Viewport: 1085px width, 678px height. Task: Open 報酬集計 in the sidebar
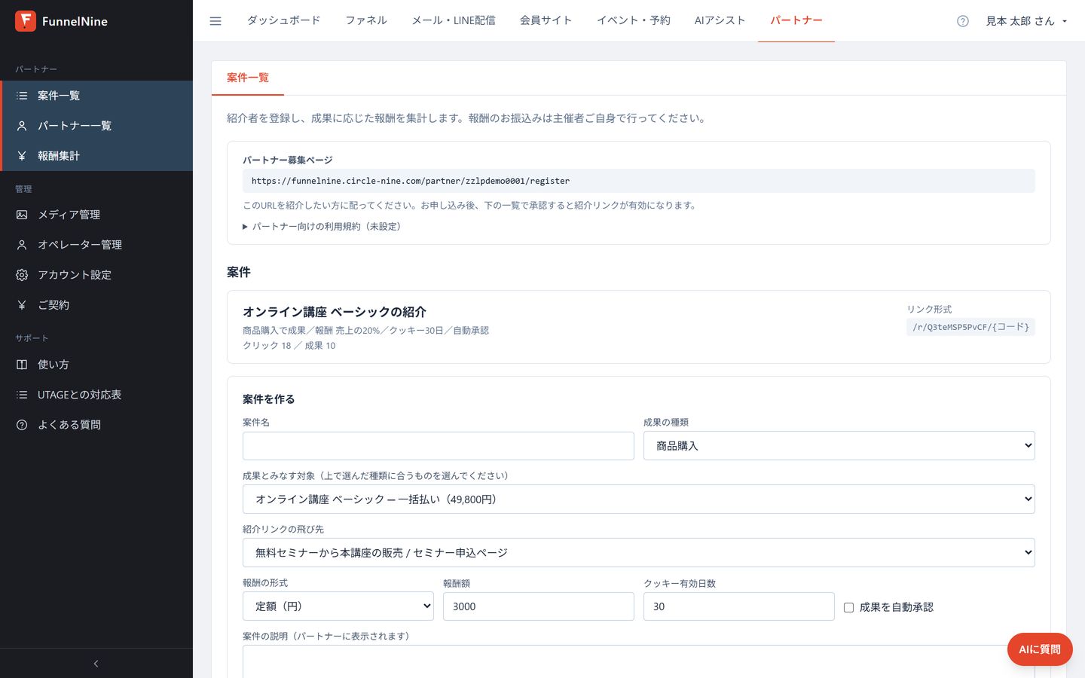point(96,156)
